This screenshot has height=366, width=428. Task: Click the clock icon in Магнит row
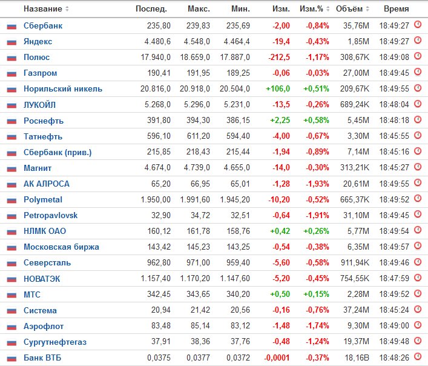[x=418, y=167]
